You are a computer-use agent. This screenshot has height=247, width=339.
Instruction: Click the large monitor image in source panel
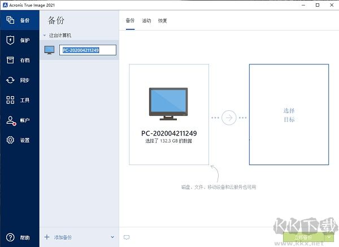pos(168,104)
